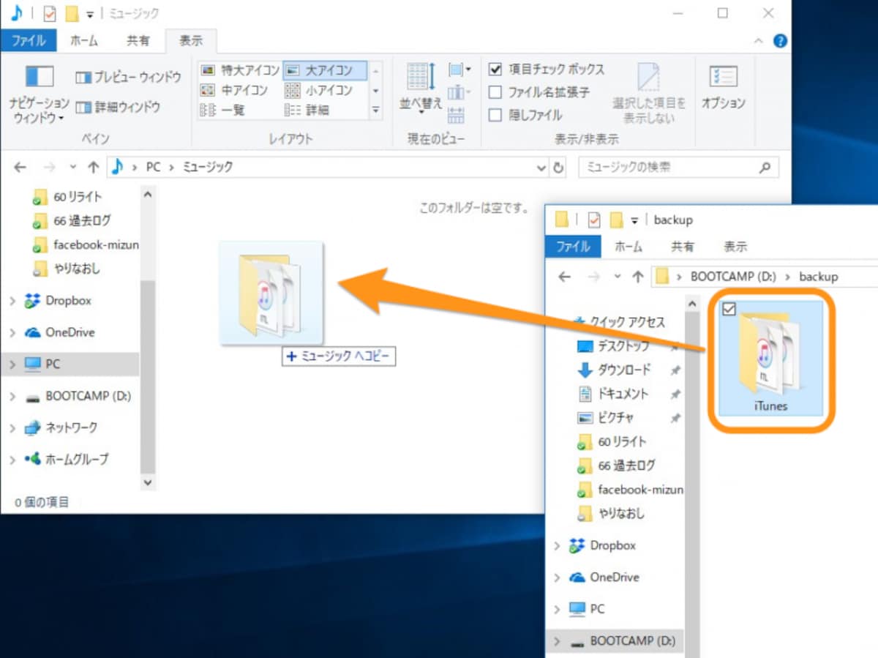
Task: Expand the layout gallery more arrow
Action: click(x=375, y=110)
